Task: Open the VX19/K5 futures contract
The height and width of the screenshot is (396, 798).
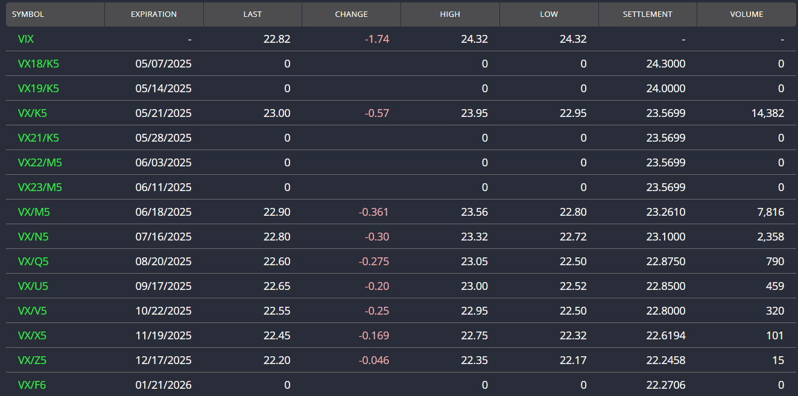Action: tap(38, 89)
